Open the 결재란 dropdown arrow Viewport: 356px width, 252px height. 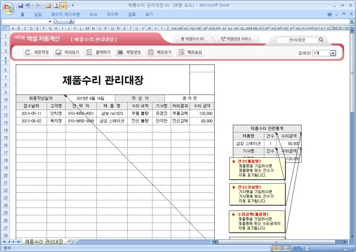coord(333,53)
